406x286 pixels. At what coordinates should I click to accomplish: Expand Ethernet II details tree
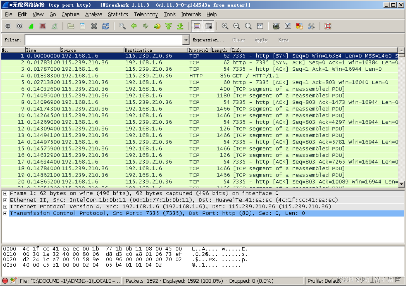pos(5,200)
